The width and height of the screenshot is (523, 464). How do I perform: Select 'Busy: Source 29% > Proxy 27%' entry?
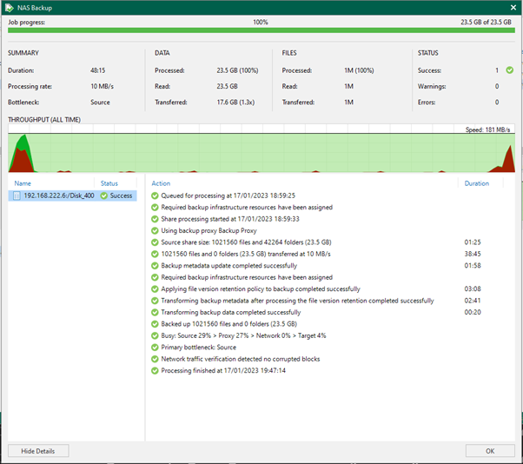(x=243, y=335)
